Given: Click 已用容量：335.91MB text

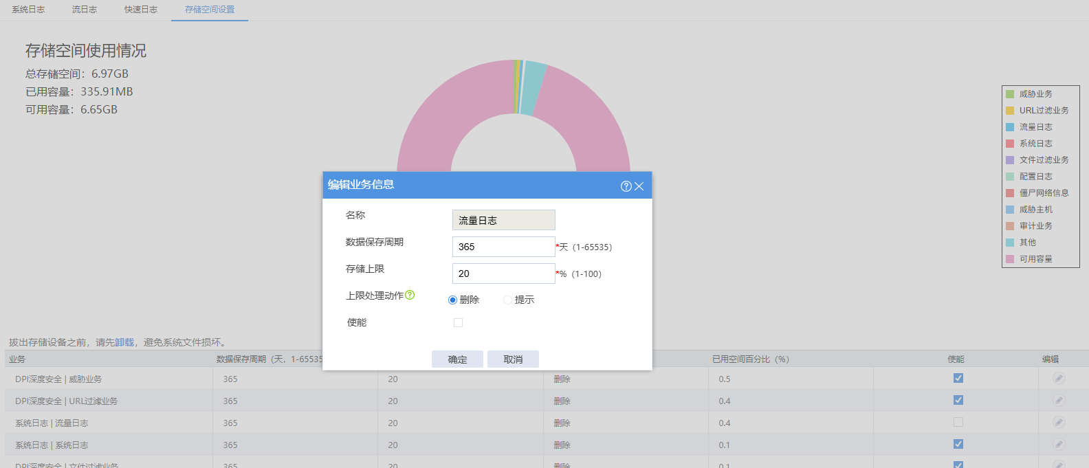Looking at the screenshot, I should click(x=79, y=91).
